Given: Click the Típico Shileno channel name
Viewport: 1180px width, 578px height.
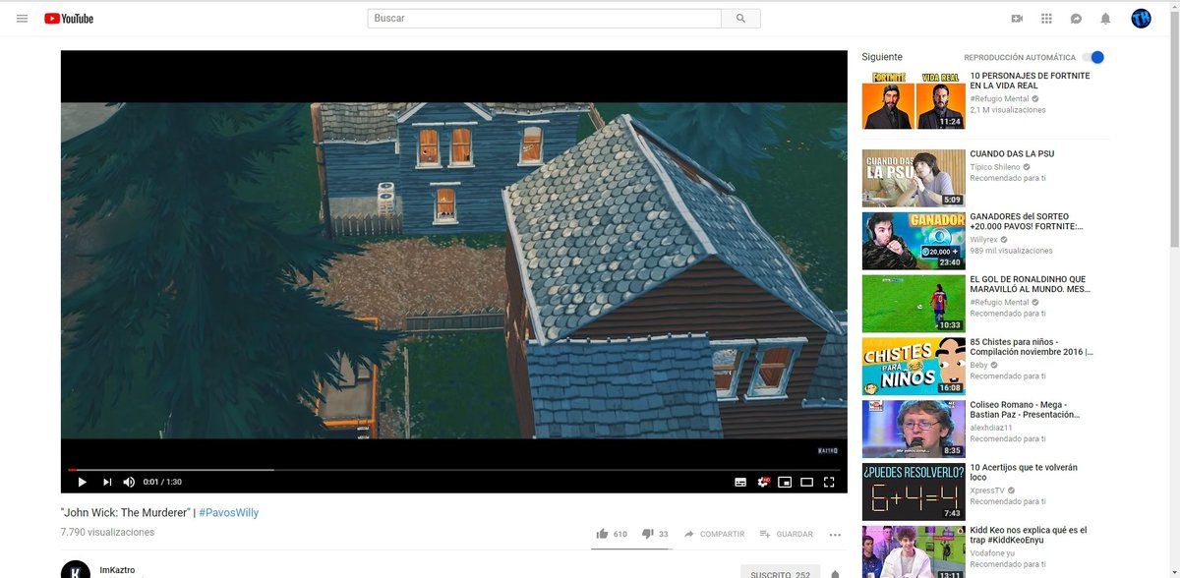Looking at the screenshot, I should tap(995, 167).
